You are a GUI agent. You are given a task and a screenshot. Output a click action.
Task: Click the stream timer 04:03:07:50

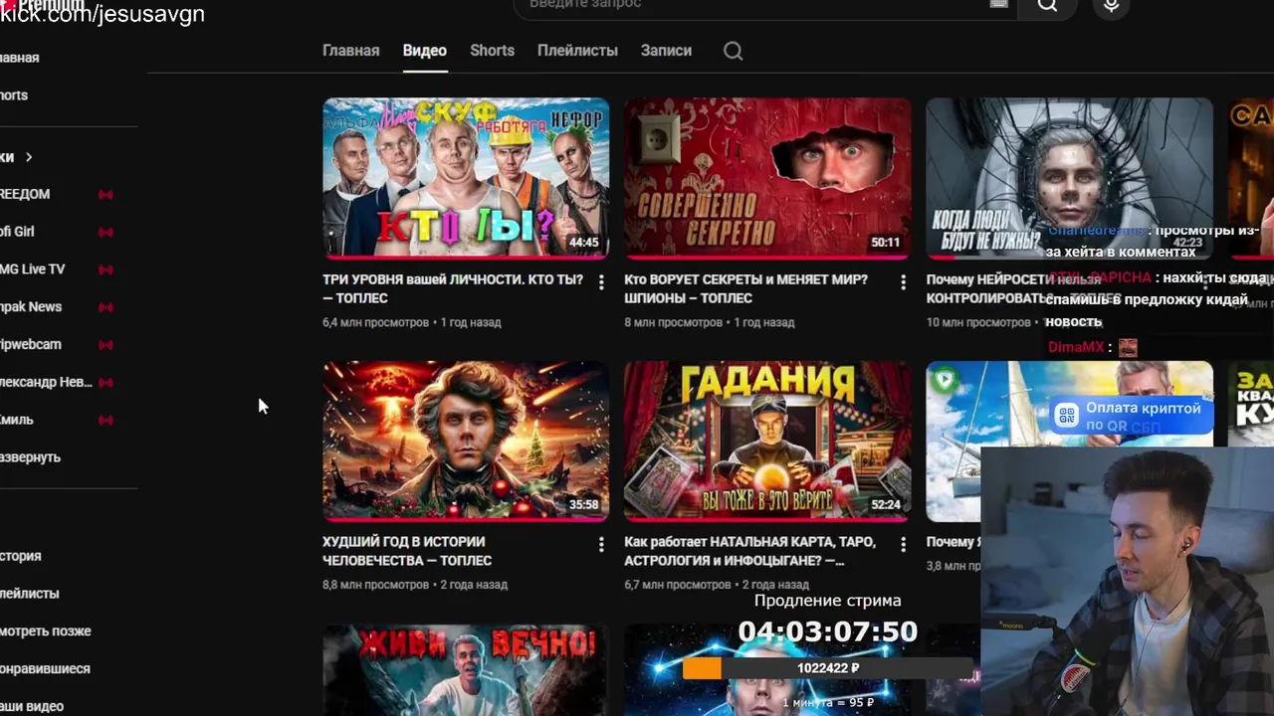[827, 631]
